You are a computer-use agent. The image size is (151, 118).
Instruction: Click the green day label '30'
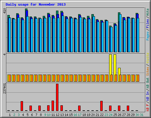click(137, 115)
